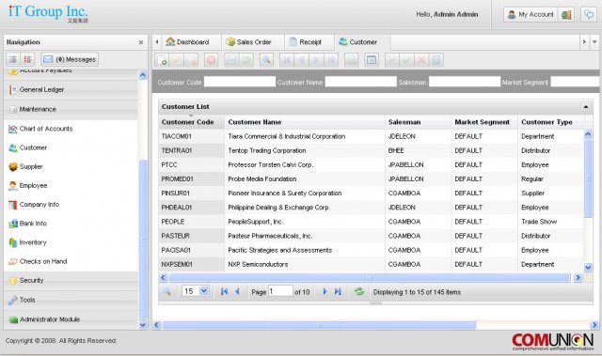
Task: Click the New record icon in toolbar
Action: point(162,60)
